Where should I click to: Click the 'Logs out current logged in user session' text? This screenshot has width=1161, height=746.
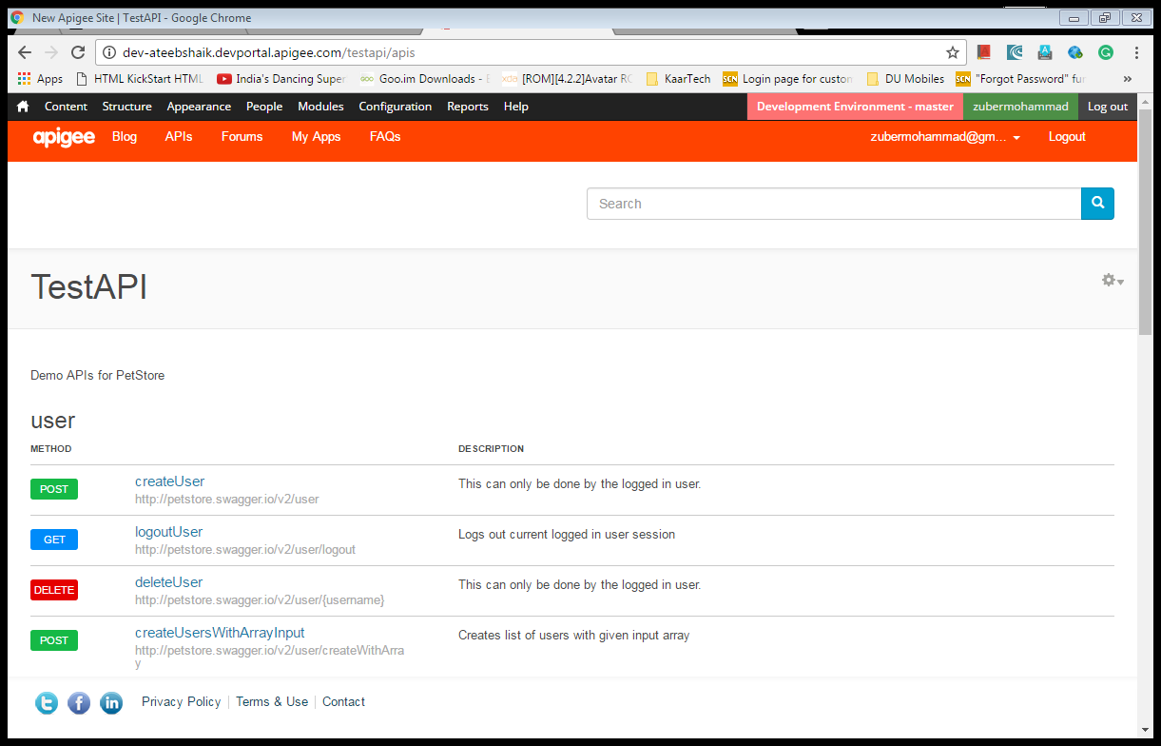(567, 534)
